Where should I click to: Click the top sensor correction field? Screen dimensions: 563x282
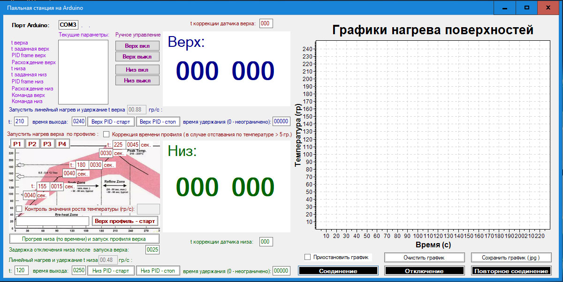point(266,23)
